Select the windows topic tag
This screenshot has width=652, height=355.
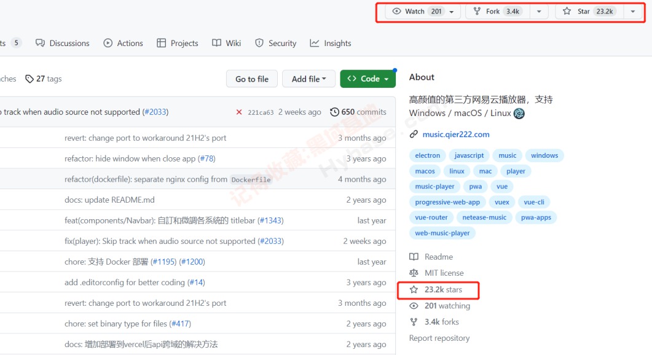pos(544,155)
